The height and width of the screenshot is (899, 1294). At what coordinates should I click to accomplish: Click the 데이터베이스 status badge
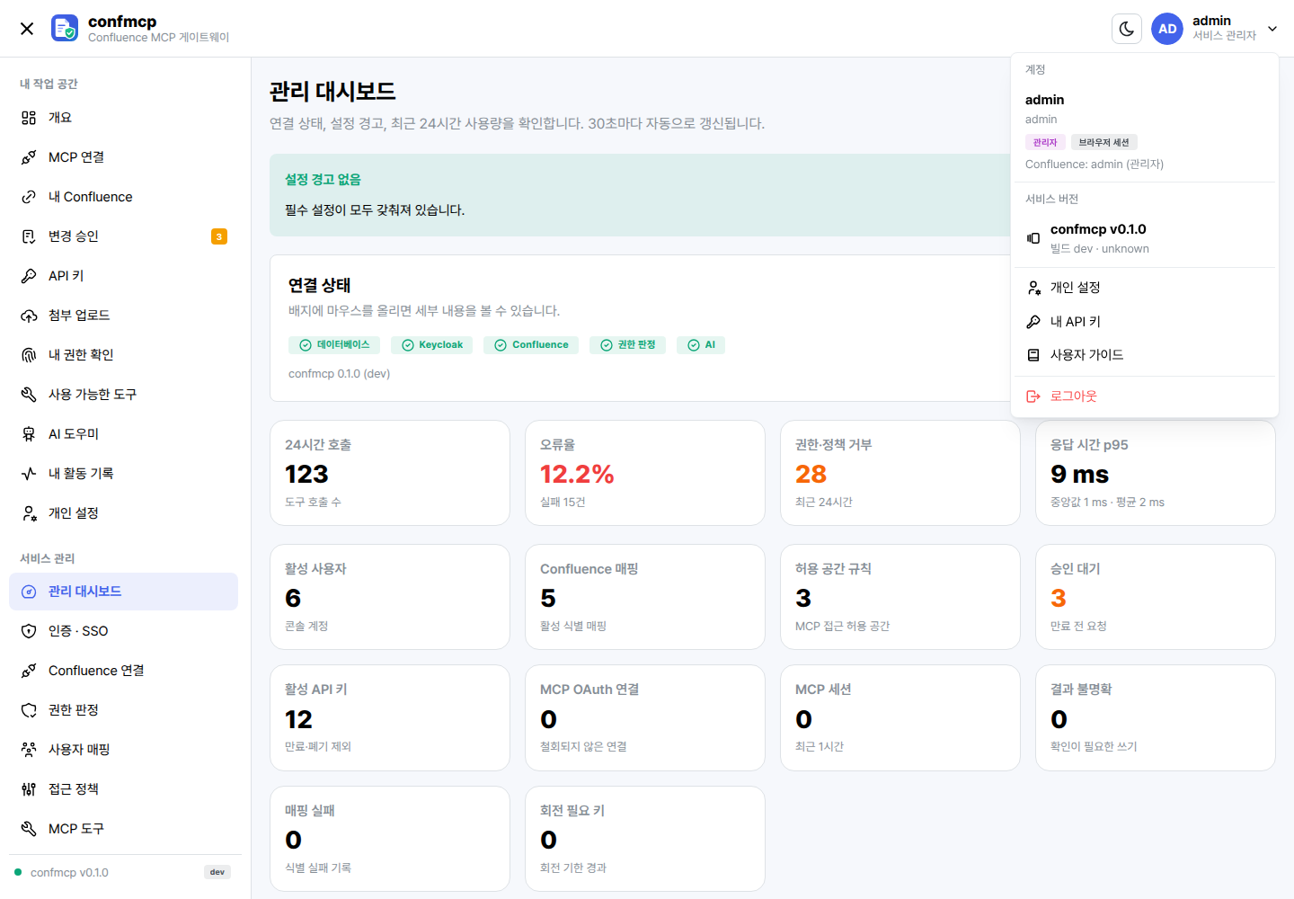pyautogui.click(x=334, y=345)
